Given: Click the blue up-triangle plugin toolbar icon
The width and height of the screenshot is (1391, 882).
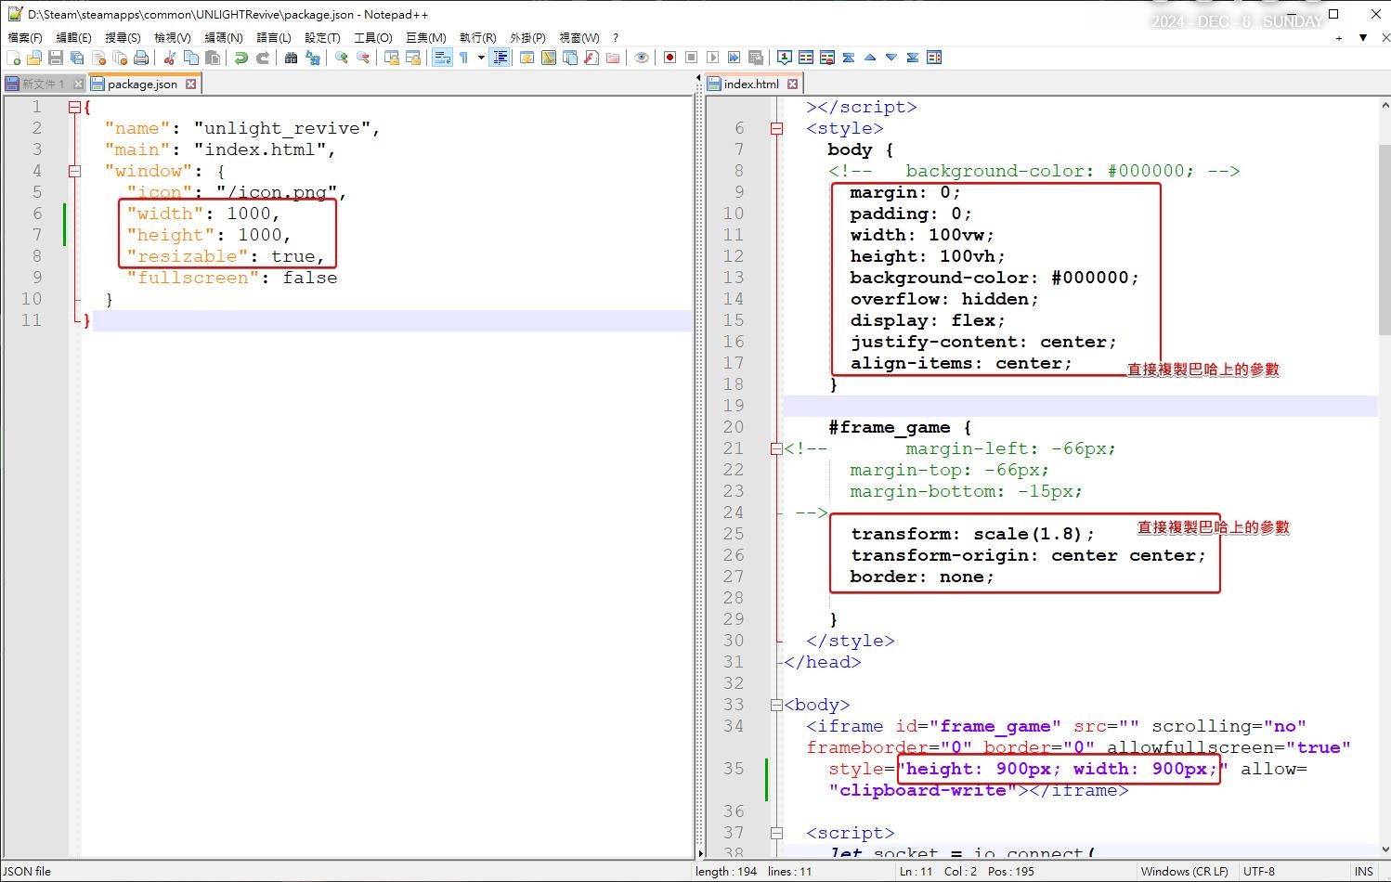Looking at the screenshot, I should point(870,58).
